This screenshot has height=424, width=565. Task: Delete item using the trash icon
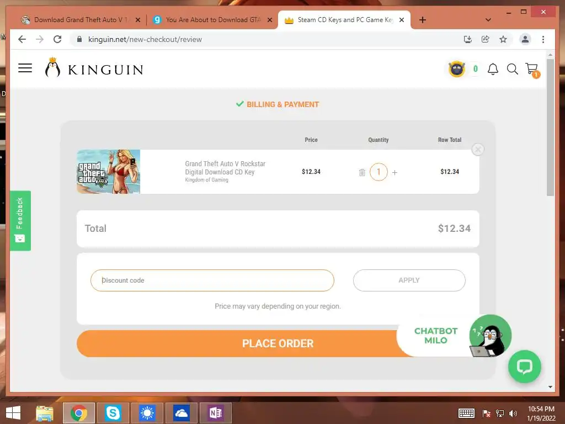pos(362,172)
